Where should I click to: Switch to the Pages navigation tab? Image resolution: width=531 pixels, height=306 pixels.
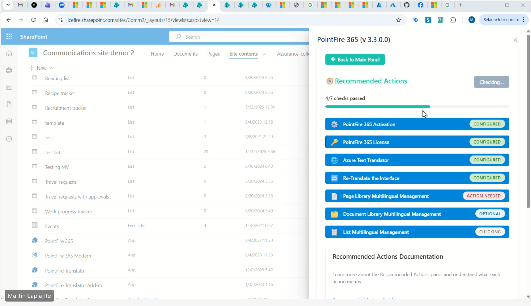point(213,54)
